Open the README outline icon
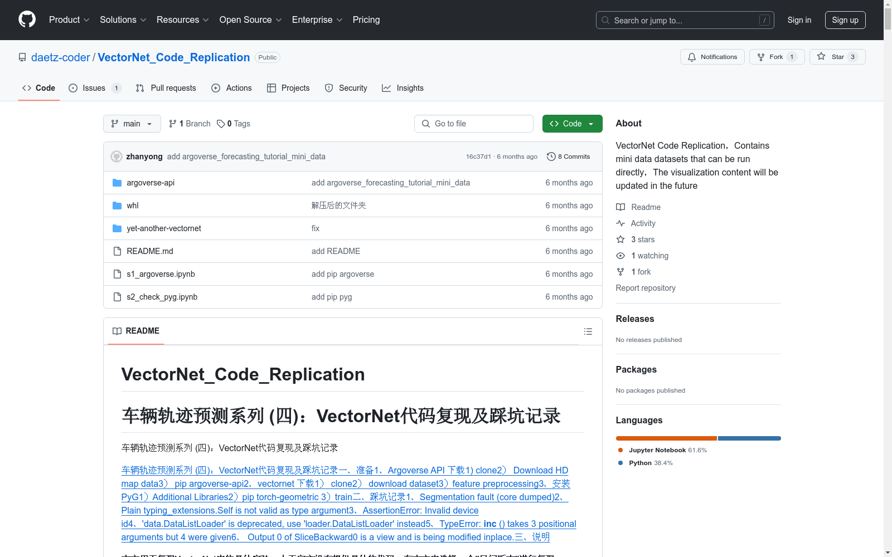Viewport: 892px width, 557px height. (588, 331)
